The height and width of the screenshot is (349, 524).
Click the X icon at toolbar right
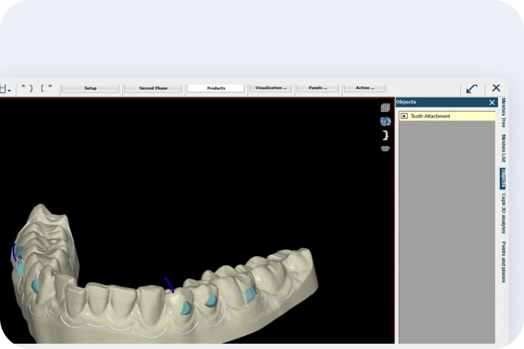(x=496, y=88)
